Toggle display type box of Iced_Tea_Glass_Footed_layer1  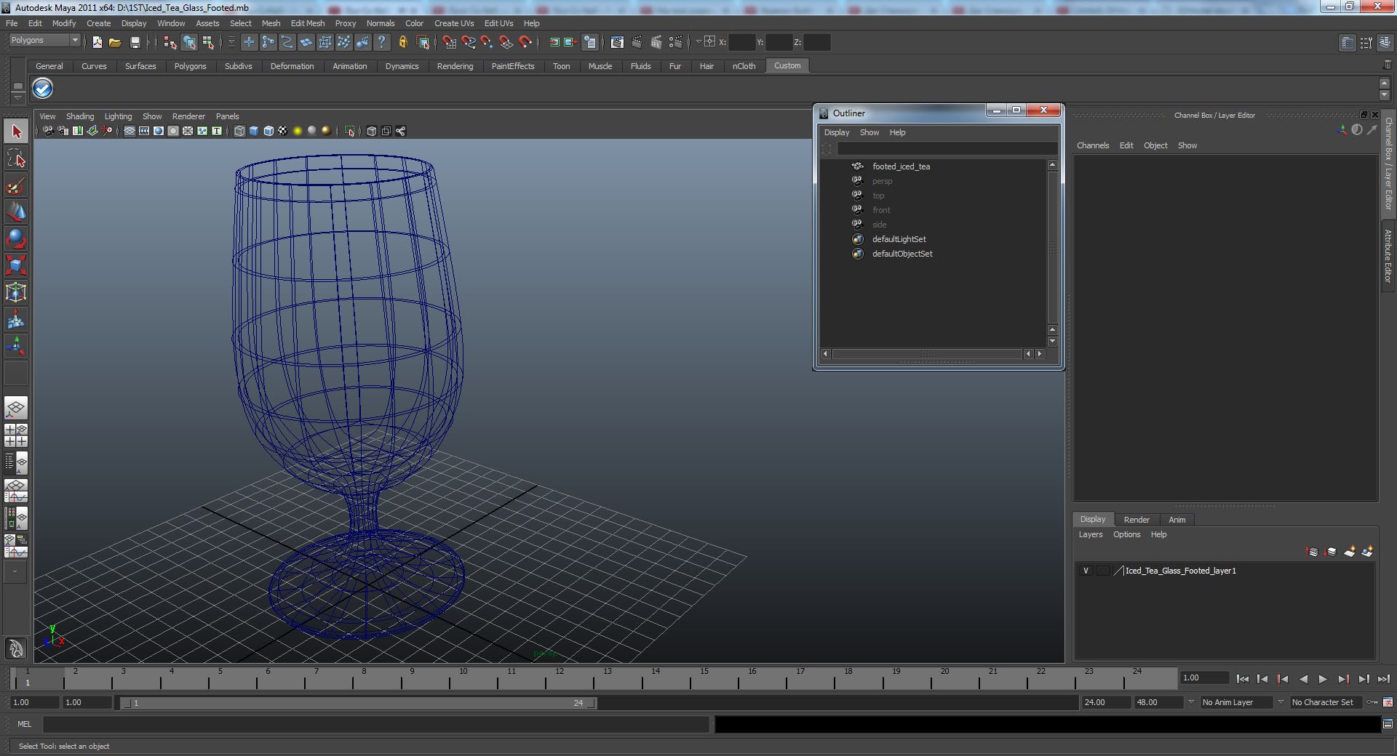point(1103,571)
